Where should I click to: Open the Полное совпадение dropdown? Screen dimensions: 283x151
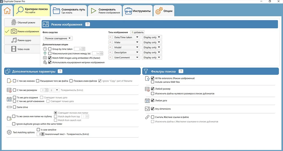58,38
